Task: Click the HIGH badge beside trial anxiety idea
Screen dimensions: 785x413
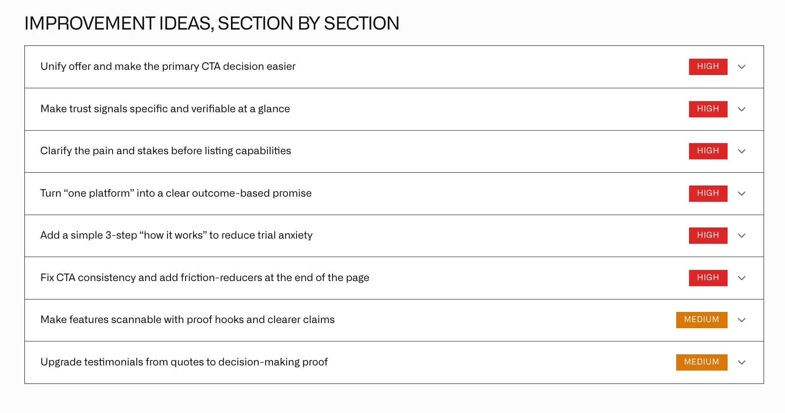Action: click(708, 235)
